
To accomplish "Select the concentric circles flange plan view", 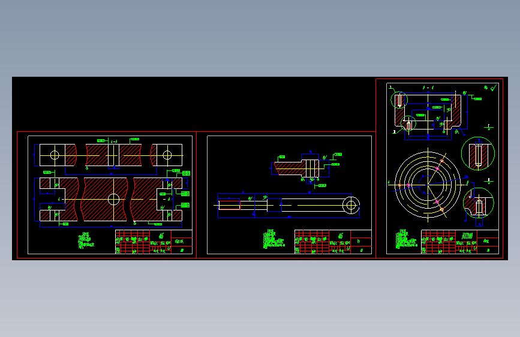I will pos(428,185).
